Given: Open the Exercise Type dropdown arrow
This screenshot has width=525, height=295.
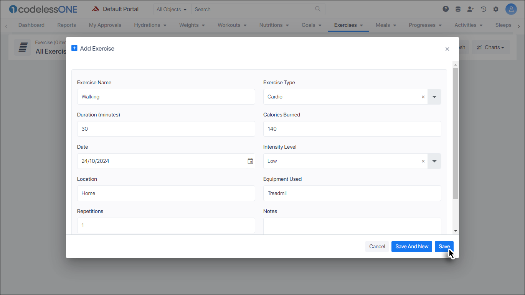Looking at the screenshot, I should [434, 97].
